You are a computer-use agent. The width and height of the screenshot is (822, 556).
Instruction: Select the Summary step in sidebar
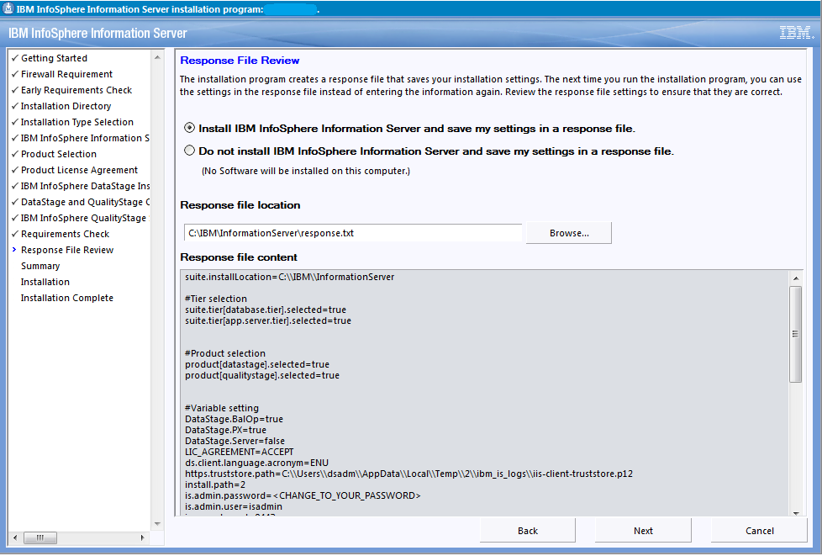[40, 266]
